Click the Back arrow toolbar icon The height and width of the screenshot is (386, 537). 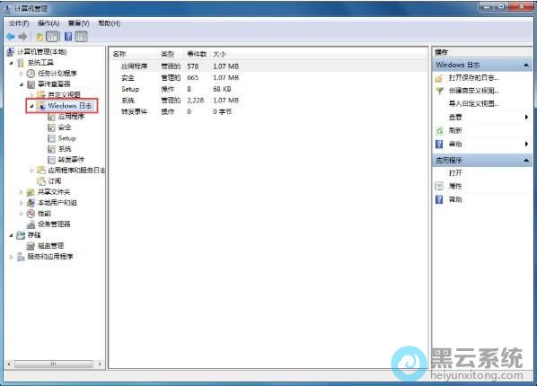[x=11, y=37]
